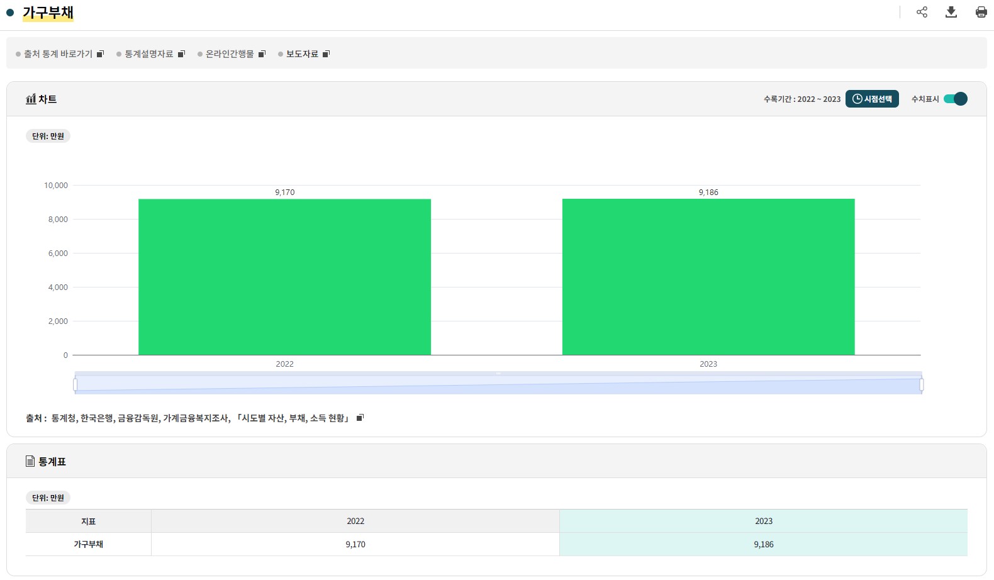Click the 가구부채 row label
The width and height of the screenshot is (994, 580).
88,544
